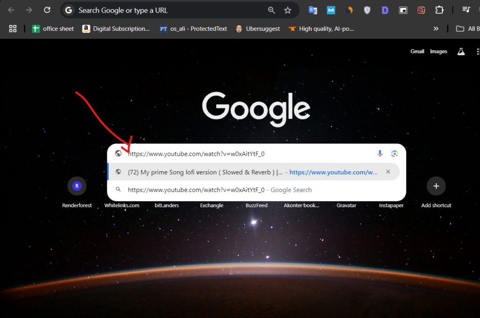Open the office sheet bookmark

pyautogui.click(x=53, y=29)
